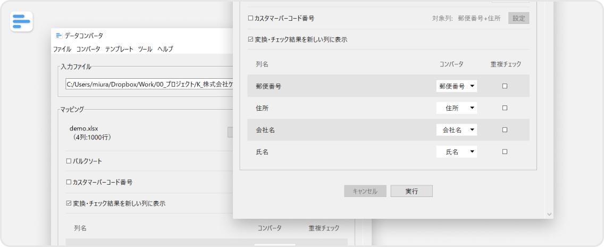Click the 会社名 column name in the table

point(265,130)
